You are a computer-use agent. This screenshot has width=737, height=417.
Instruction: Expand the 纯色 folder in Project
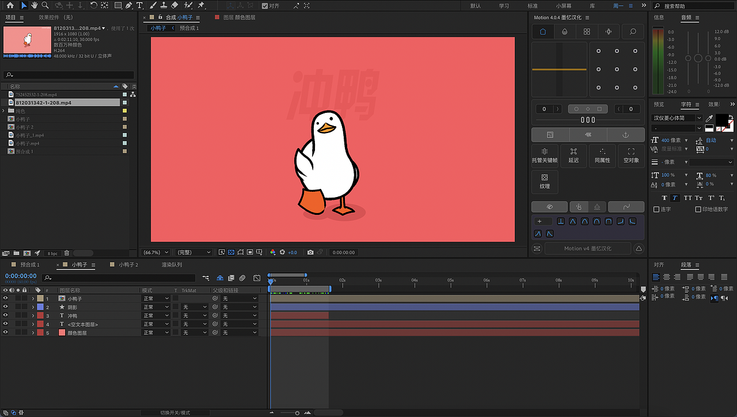pyautogui.click(x=3, y=111)
